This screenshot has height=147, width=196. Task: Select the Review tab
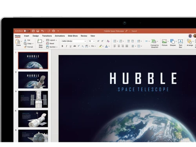(84, 36)
